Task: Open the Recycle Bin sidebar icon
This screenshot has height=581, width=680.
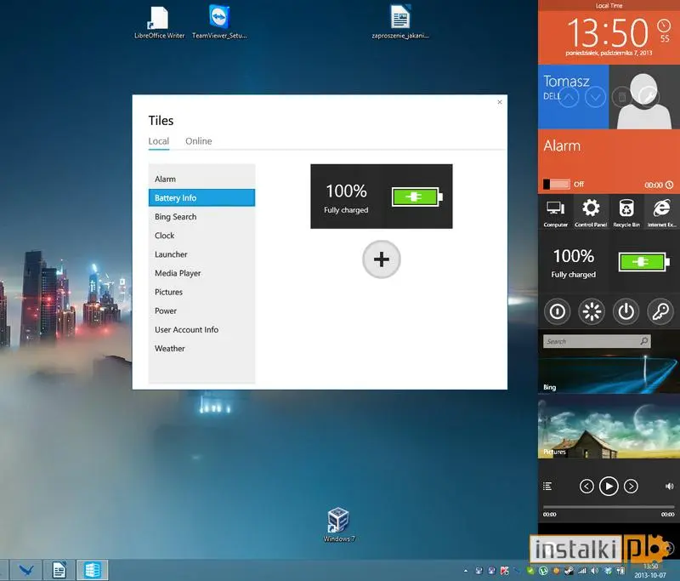Action: click(626, 213)
